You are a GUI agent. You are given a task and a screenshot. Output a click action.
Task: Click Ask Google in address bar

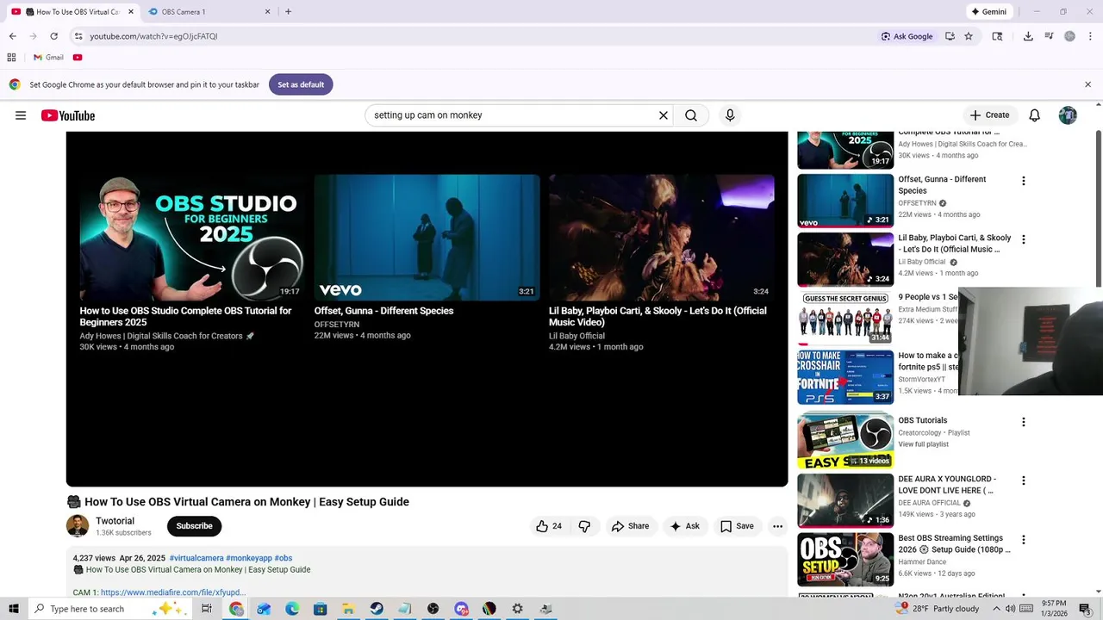tap(907, 36)
